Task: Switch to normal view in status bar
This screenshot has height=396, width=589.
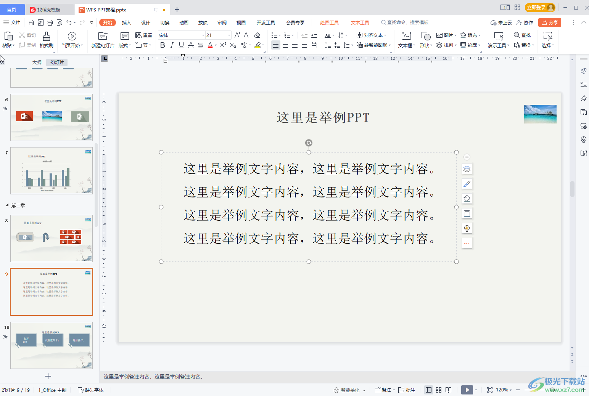Action: [429, 390]
